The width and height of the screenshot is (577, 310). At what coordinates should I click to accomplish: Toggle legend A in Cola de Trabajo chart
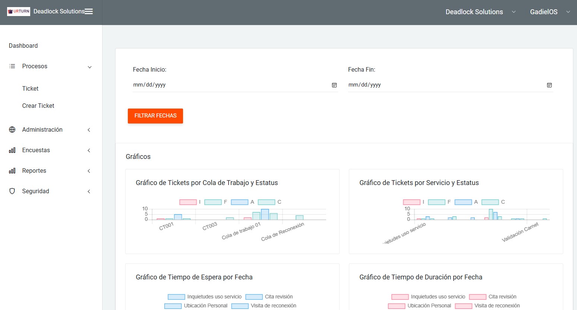(x=243, y=202)
